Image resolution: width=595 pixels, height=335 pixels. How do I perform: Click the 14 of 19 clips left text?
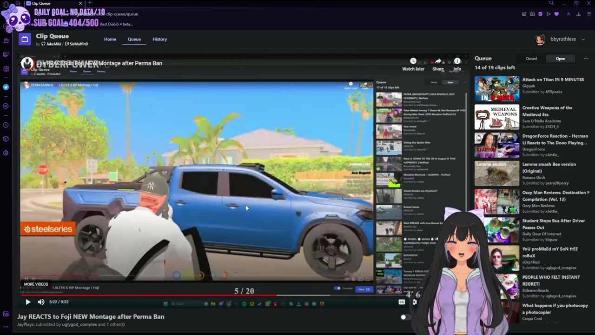(x=495, y=67)
